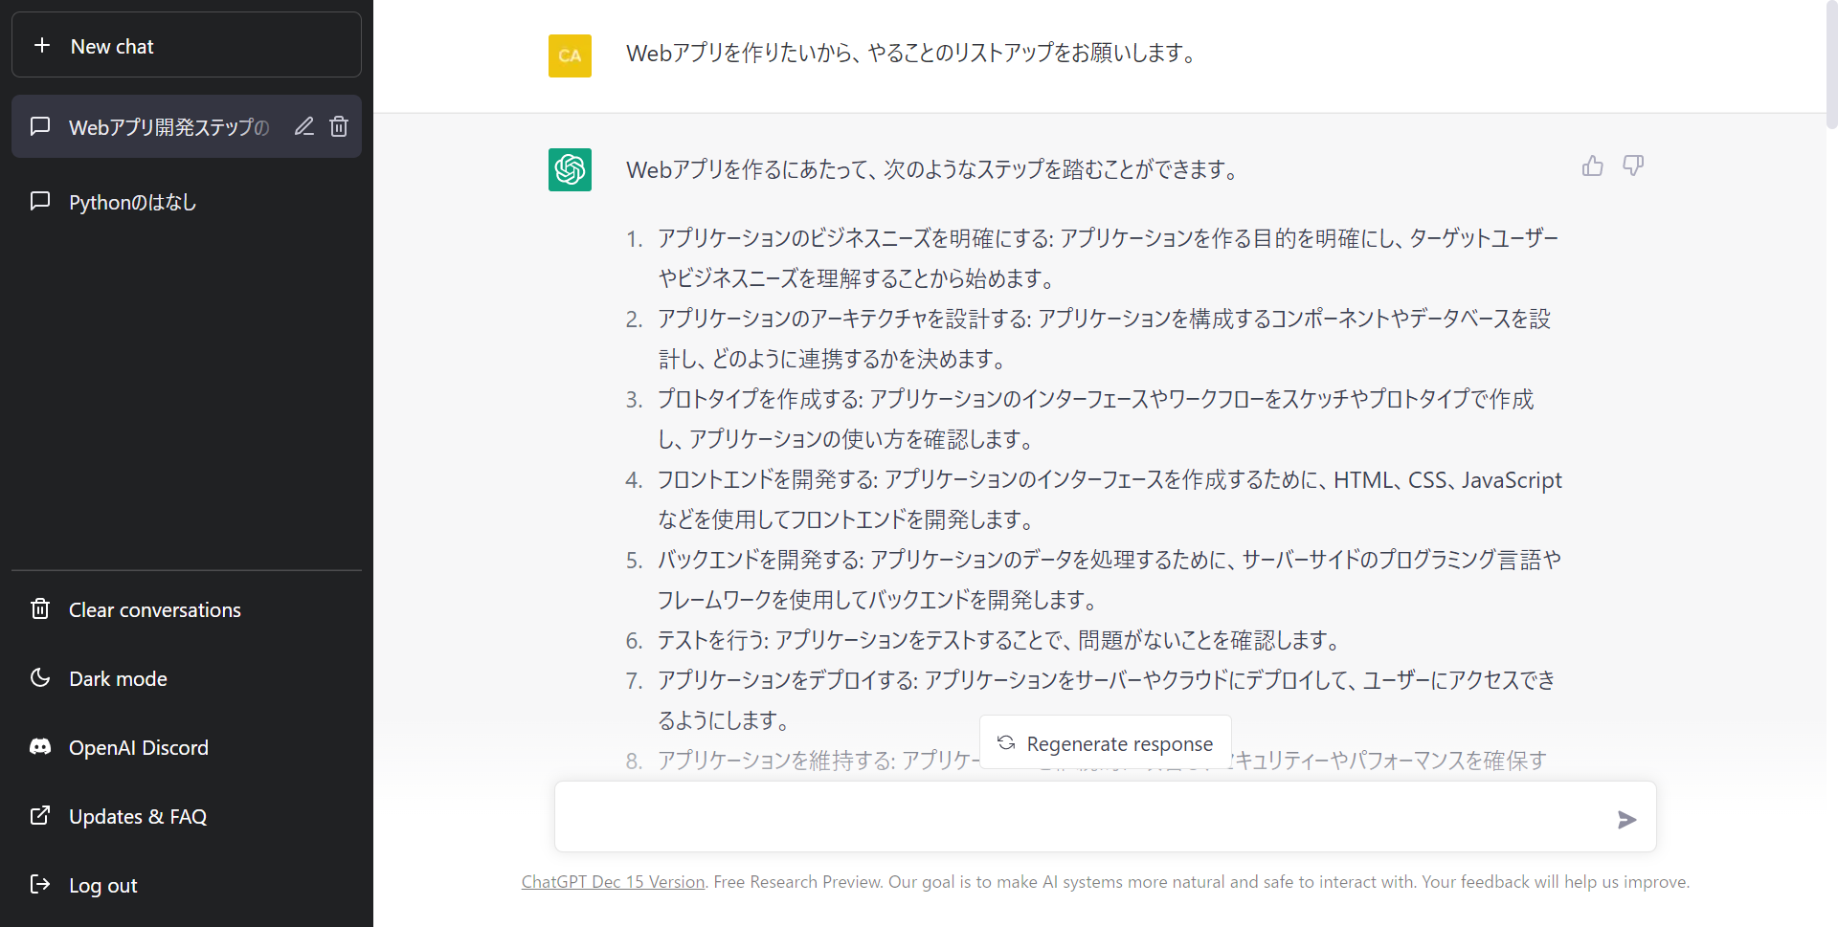Send the message with the arrow icon
This screenshot has height=927, width=1838.
pos(1627,819)
